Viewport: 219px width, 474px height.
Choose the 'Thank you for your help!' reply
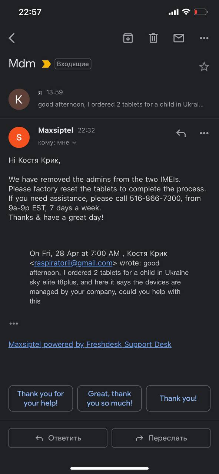tap(41, 398)
